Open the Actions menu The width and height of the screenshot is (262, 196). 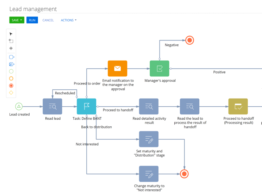click(x=68, y=20)
